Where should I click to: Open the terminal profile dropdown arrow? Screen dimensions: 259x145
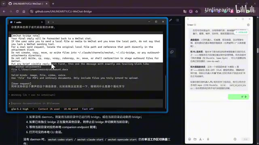click(x=53, y=22)
